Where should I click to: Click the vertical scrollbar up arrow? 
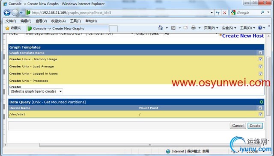click(x=268, y=36)
